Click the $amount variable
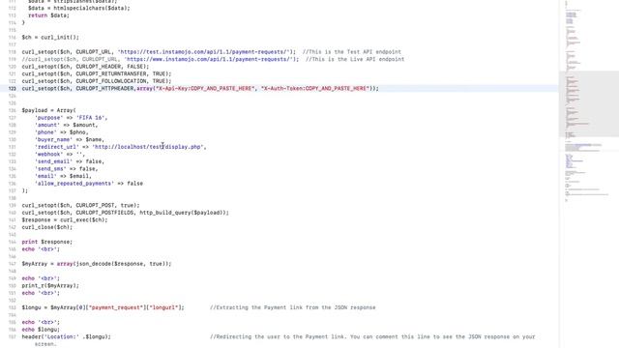This screenshot has height=348, width=619. (x=84, y=125)
